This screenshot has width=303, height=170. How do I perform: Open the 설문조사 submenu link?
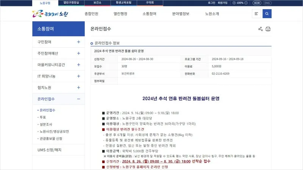tap(46, 124)
